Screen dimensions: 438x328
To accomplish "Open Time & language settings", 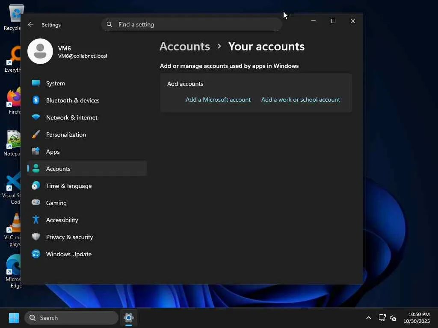I will tap(87, 186).
